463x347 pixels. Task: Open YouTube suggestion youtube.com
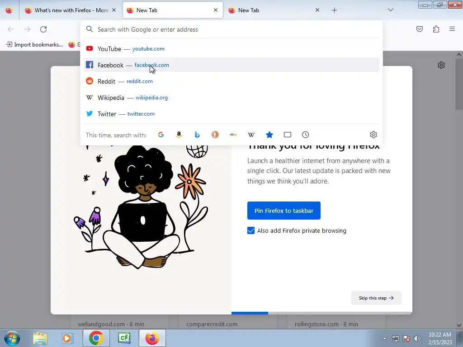pyautogui.click(x=231, y=49)
